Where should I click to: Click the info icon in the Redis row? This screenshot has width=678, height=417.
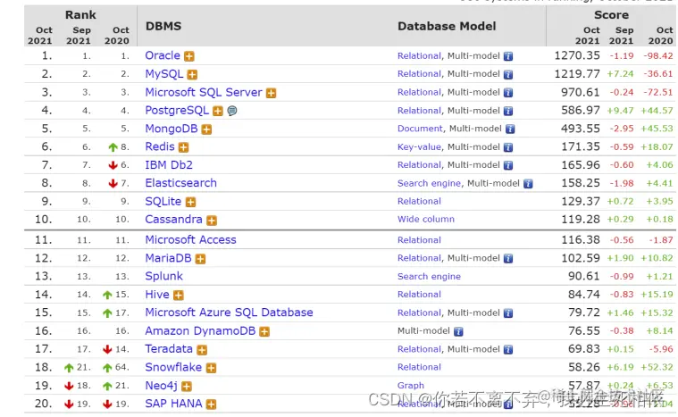(508, 147)
